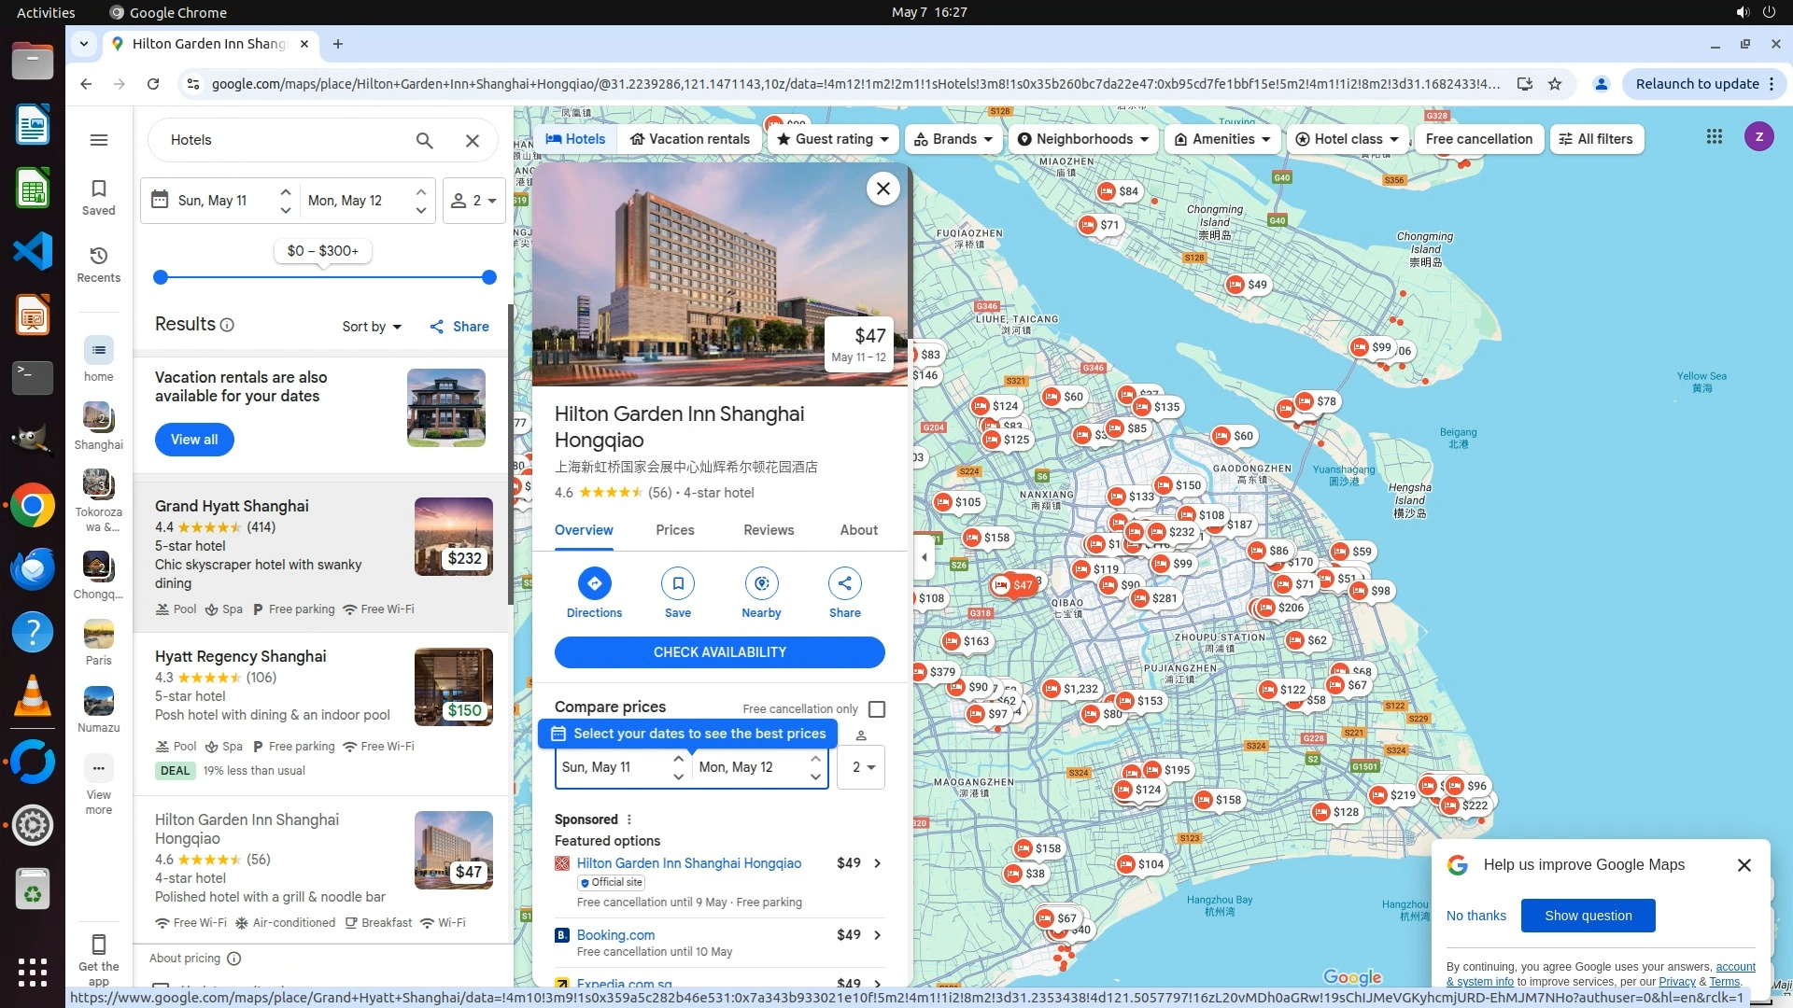Image resolution: width=1793 pixels, height=1008 pixels.
Task: Click the right price range slider handle
Action: click(488, 277)
